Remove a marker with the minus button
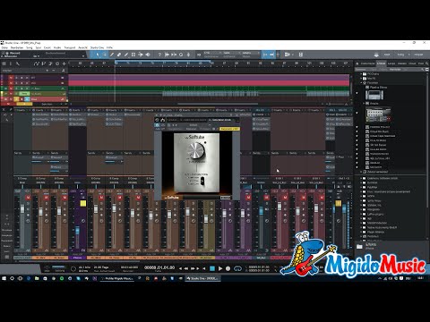Image resolution: width=430 pixels, height=322 pixels. [54, 71]
